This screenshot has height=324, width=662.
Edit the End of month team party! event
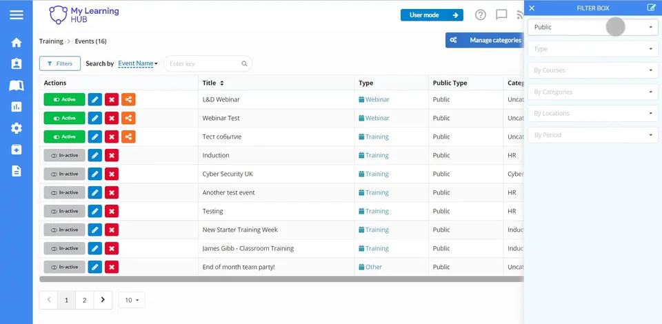coord(95,267)
